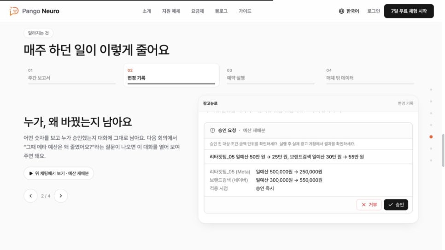Click the 변경 기록 label in chat header
Viewport: 445px width, 250px height.
pyautogui.click(x=405, y=103)
